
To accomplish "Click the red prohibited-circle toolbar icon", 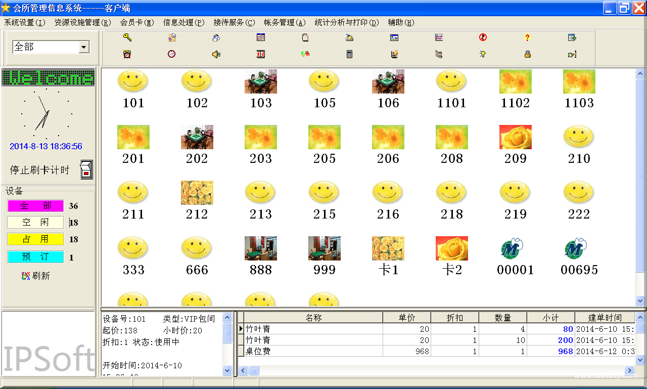I will [483, 37].
